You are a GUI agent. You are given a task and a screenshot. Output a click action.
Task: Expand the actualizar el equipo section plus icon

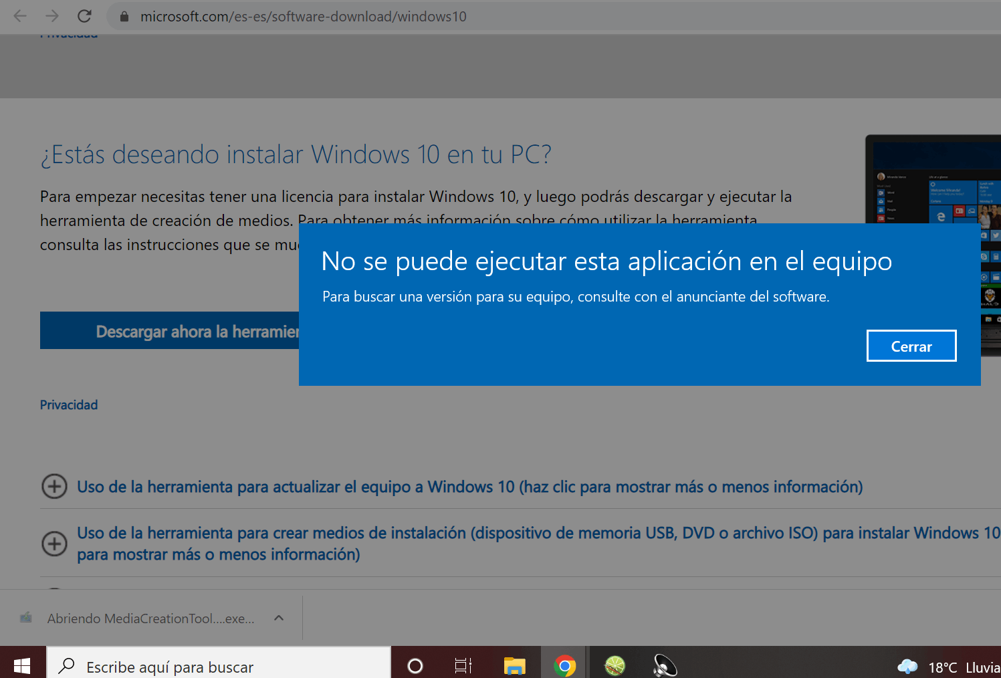pos(54,486)
